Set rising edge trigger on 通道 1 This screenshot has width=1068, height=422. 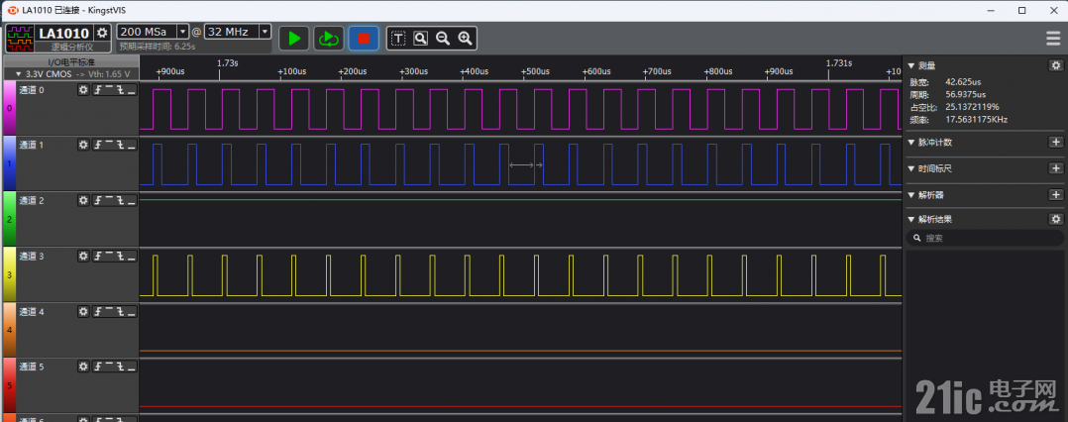(98, 145)
